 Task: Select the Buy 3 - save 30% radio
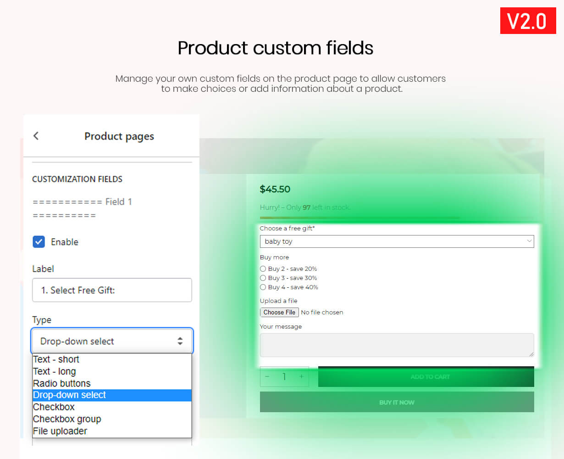pos(263,278)
